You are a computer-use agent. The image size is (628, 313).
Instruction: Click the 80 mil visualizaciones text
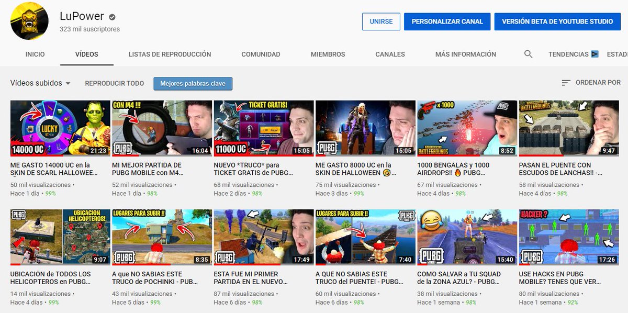click(549, 294)
